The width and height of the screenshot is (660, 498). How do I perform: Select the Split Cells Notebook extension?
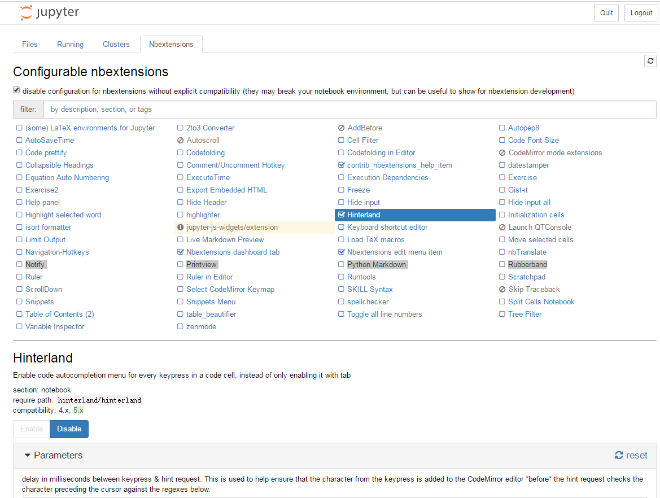tap(541, 302)
